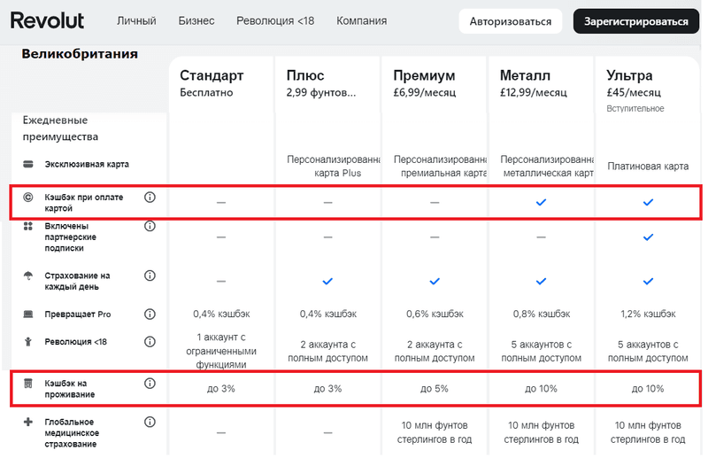Show info for Страхование на каждый день

point(150,276)
